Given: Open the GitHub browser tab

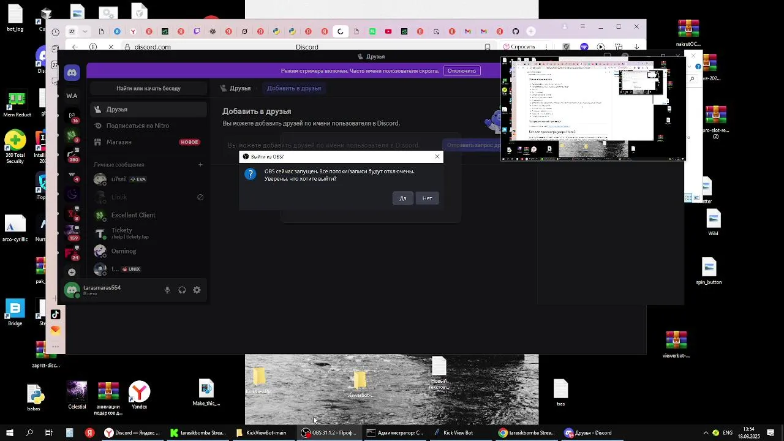Looking at the screenshot, I should 516,31.
